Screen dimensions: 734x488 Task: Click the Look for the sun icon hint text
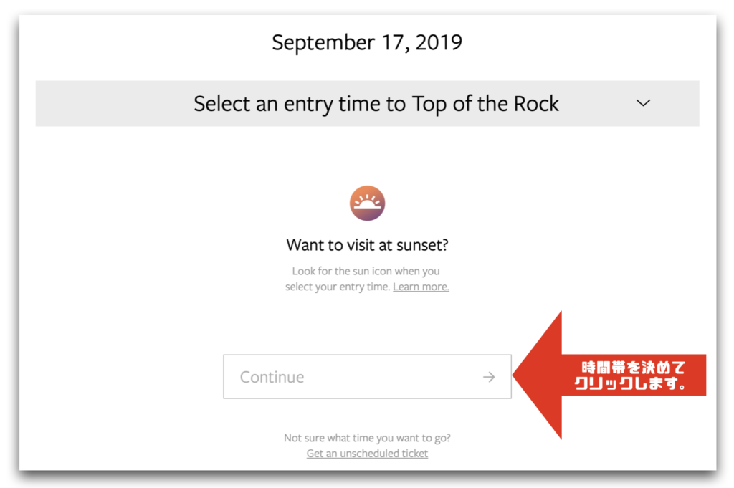[x=366, y=272]
